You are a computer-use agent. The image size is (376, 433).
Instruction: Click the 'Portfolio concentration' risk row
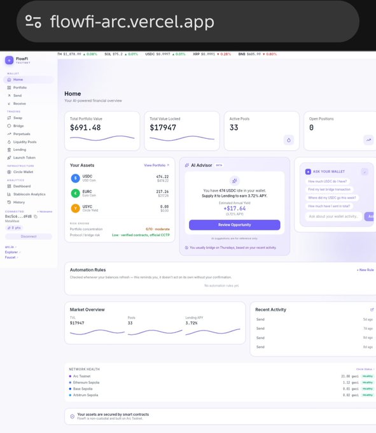(120, 229)
